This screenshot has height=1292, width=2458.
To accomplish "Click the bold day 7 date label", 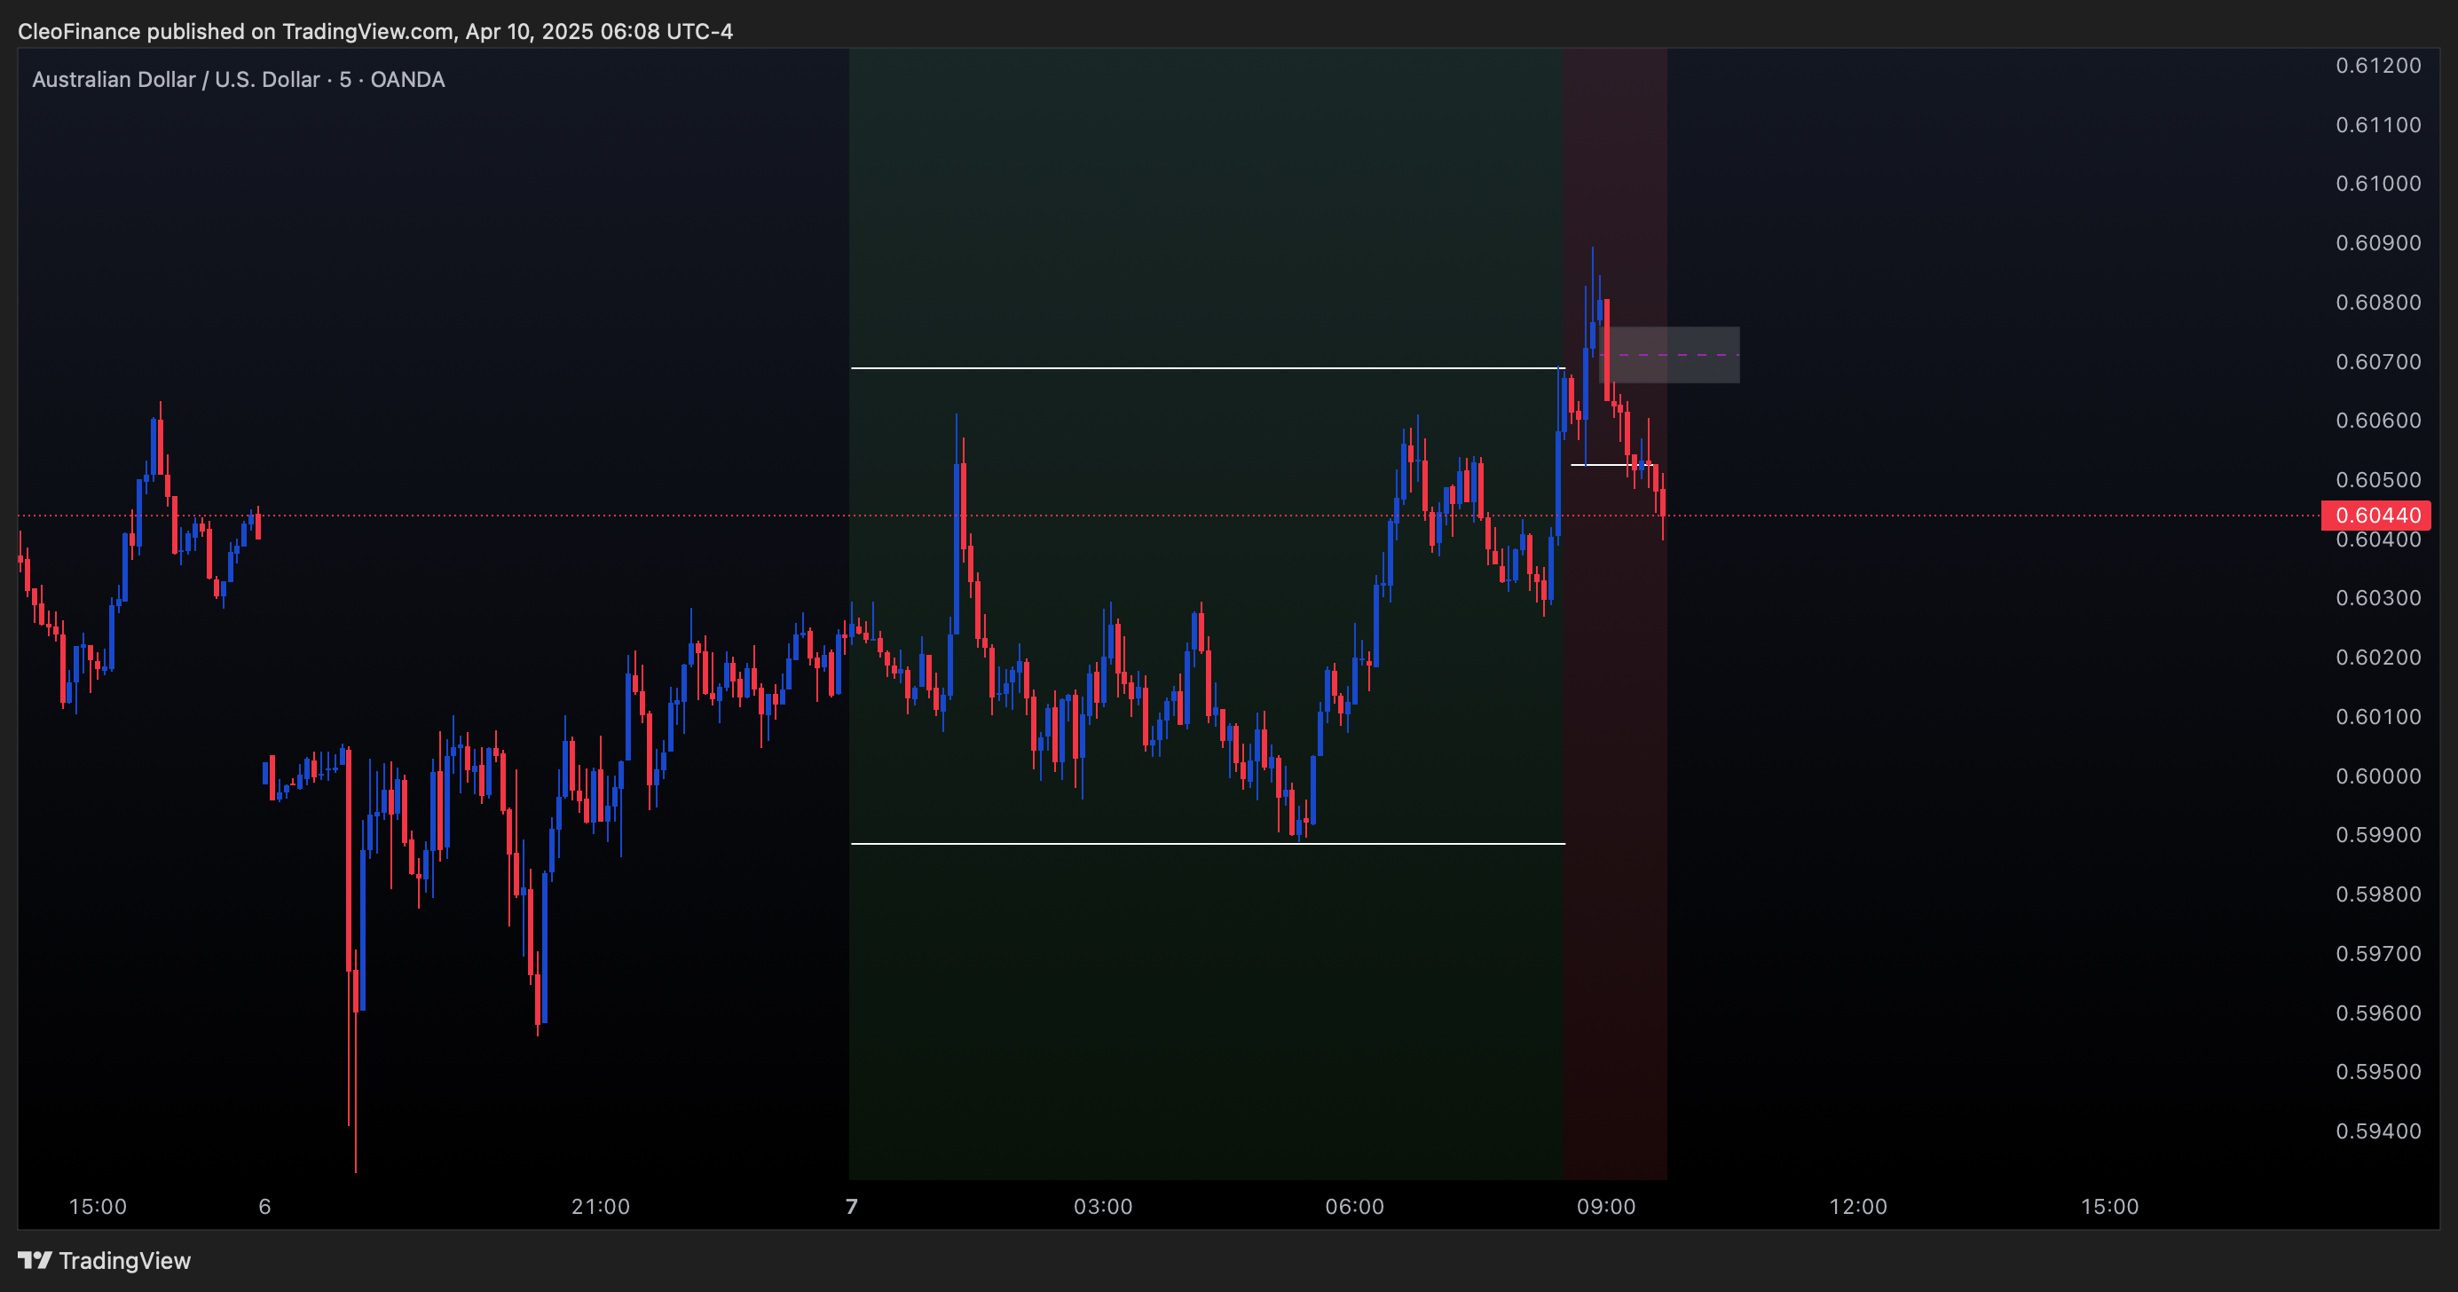I will [x=852, y=1207].
